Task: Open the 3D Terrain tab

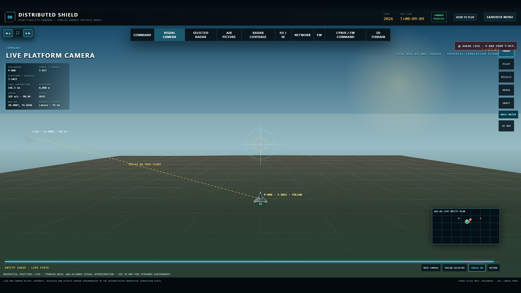Action: [x=378, y=35]
